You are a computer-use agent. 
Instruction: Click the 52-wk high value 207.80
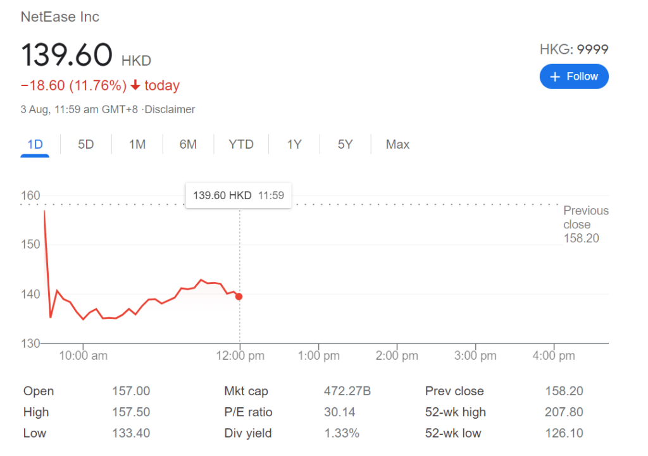click(x=564, y=412)
